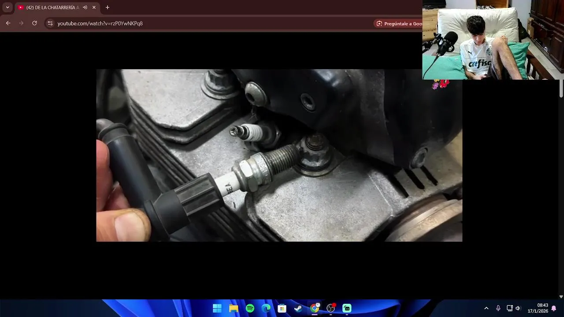Open the volume tray icon
Screen dimensions: 564x317
(x=518, y=308)
